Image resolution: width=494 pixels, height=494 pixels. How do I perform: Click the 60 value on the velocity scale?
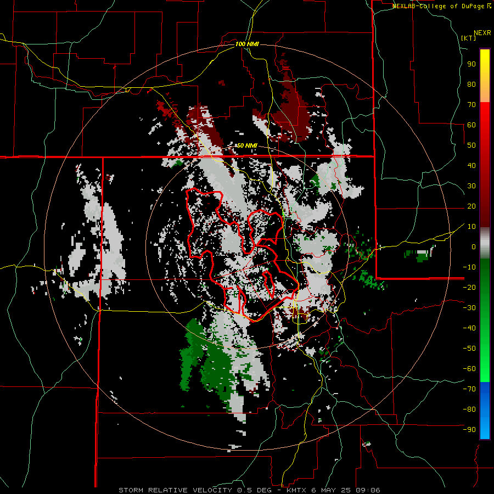471,125
